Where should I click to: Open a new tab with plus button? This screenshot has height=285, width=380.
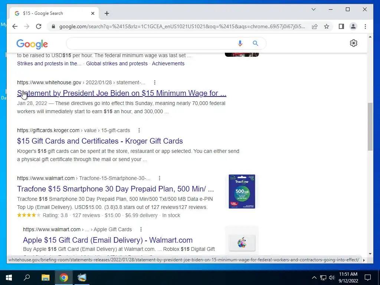click(107, 13)
